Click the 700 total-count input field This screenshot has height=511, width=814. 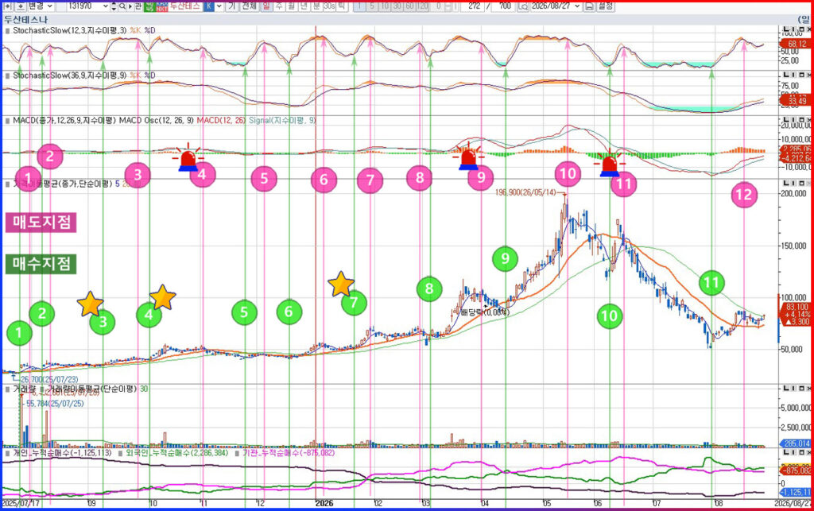[x=503, y=6]
